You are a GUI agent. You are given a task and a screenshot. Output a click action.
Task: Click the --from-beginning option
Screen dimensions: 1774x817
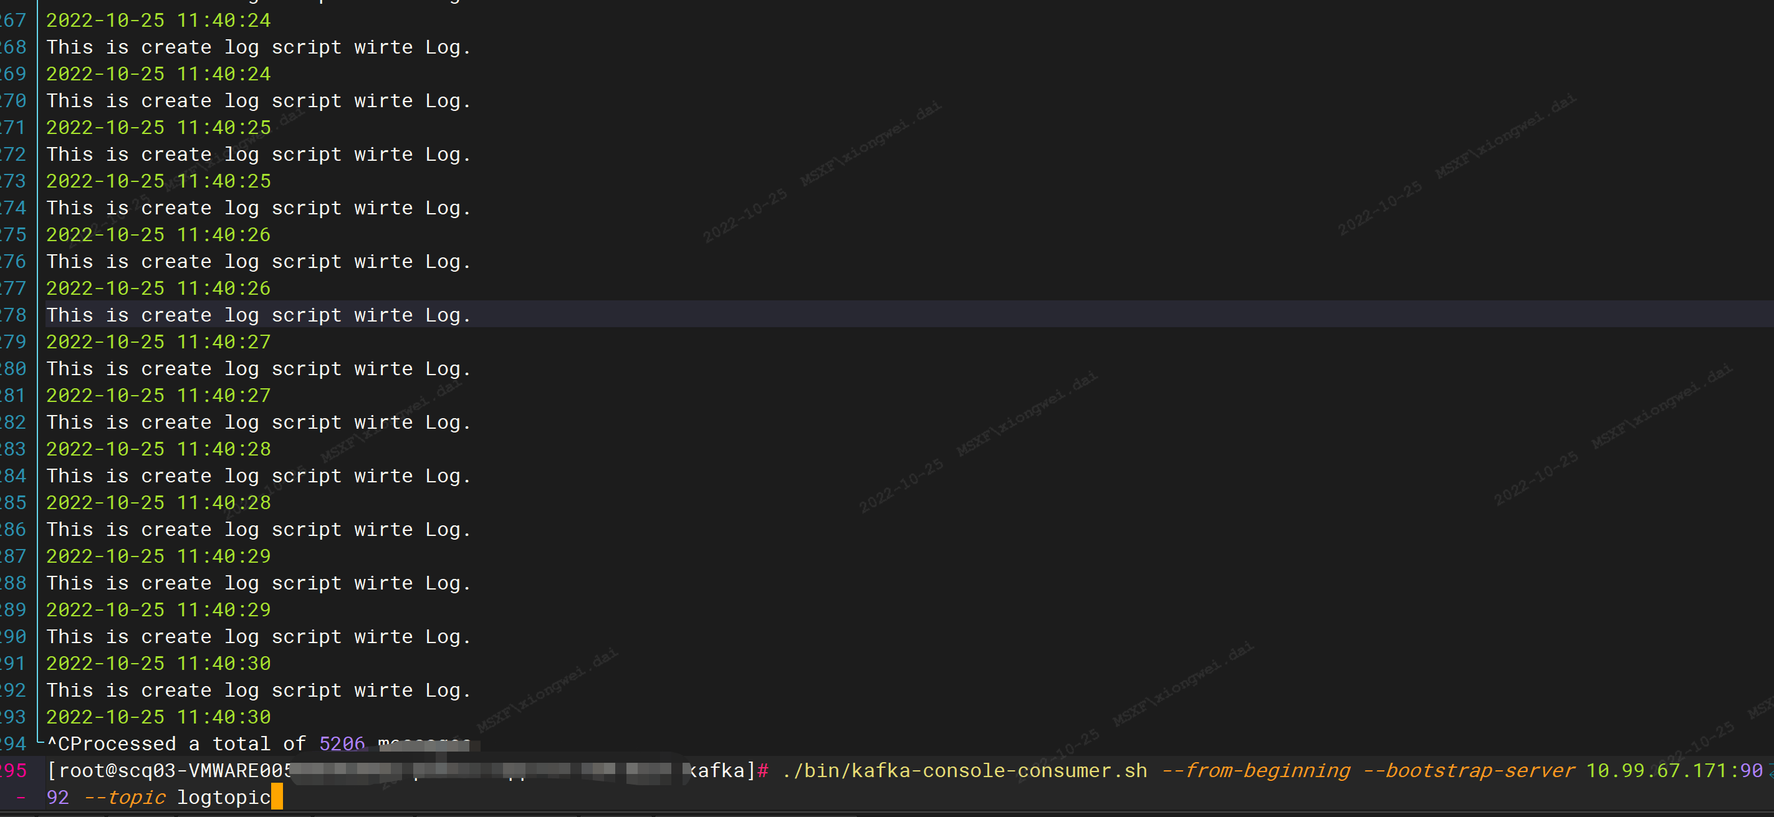[1256, 771]
